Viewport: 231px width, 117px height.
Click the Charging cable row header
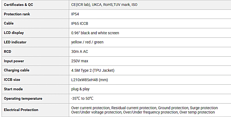coord(17,70)
